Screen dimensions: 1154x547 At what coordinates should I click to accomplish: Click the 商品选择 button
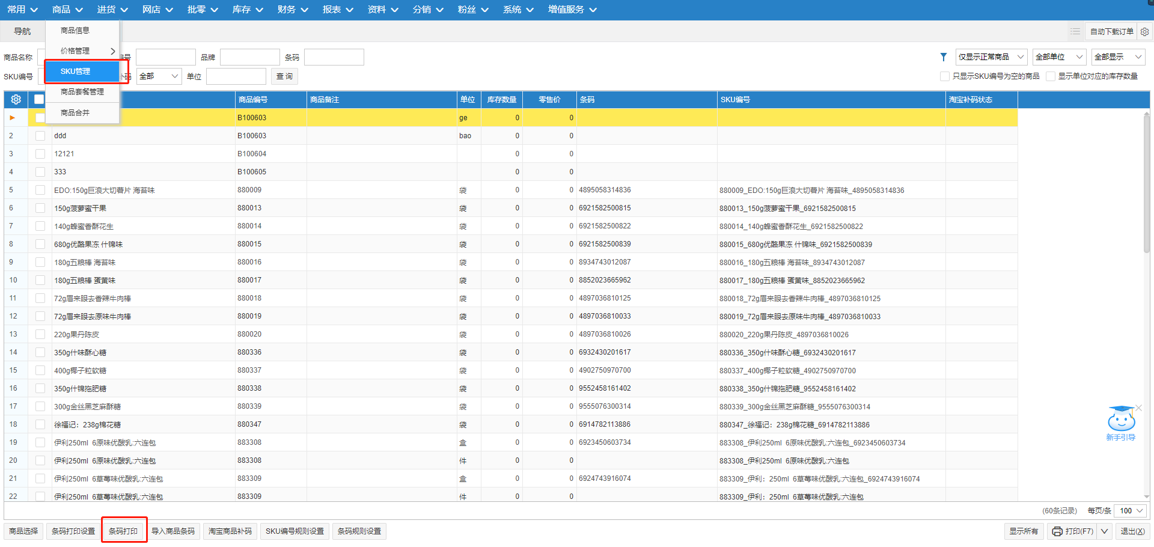tap(23, 531)
